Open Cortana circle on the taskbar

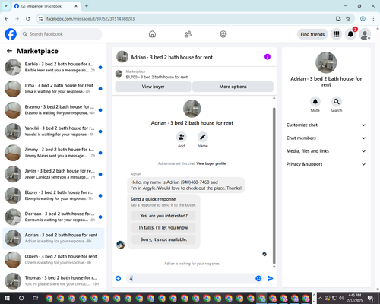pyautogui.click(x=21, y=298)
